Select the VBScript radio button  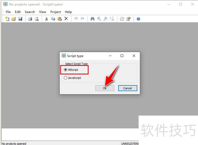point(65,70)
